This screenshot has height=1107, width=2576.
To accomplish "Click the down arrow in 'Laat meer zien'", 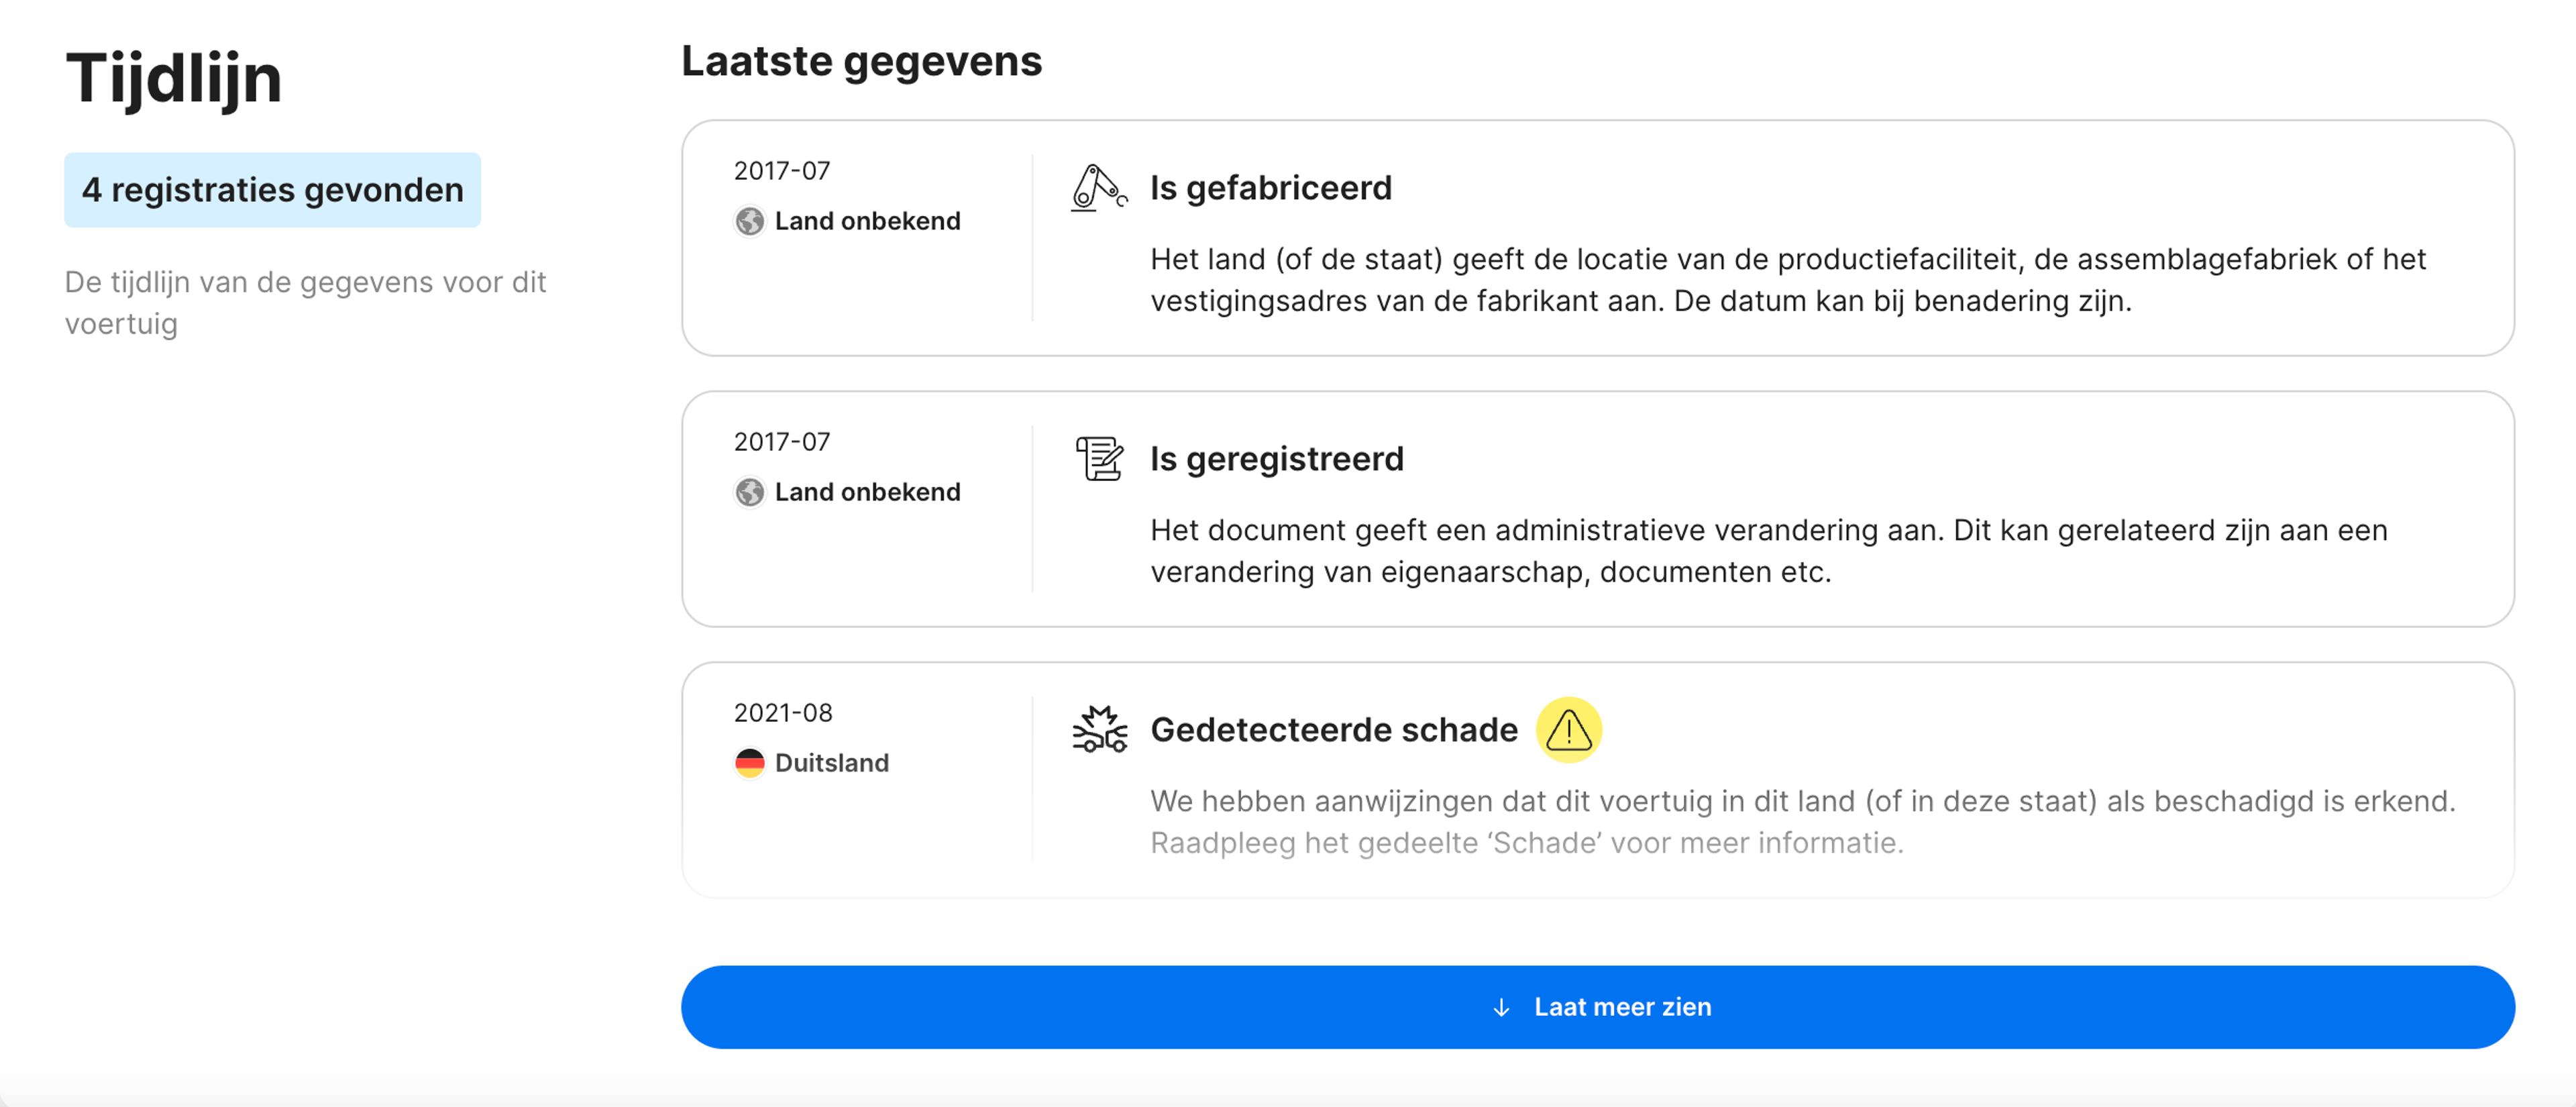I will click(x=1500, y=1007).
